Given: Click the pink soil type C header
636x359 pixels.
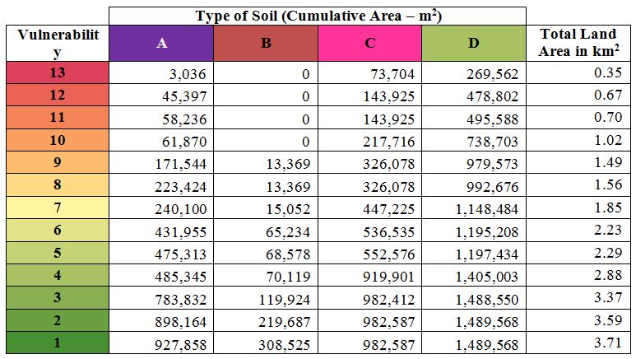Looking at the screenshot, I should point(369,43).
